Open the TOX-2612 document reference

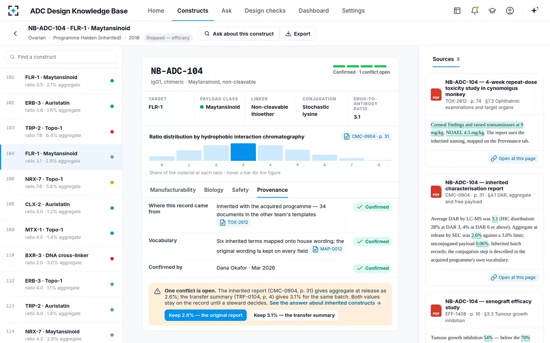(x=234, y=223)
